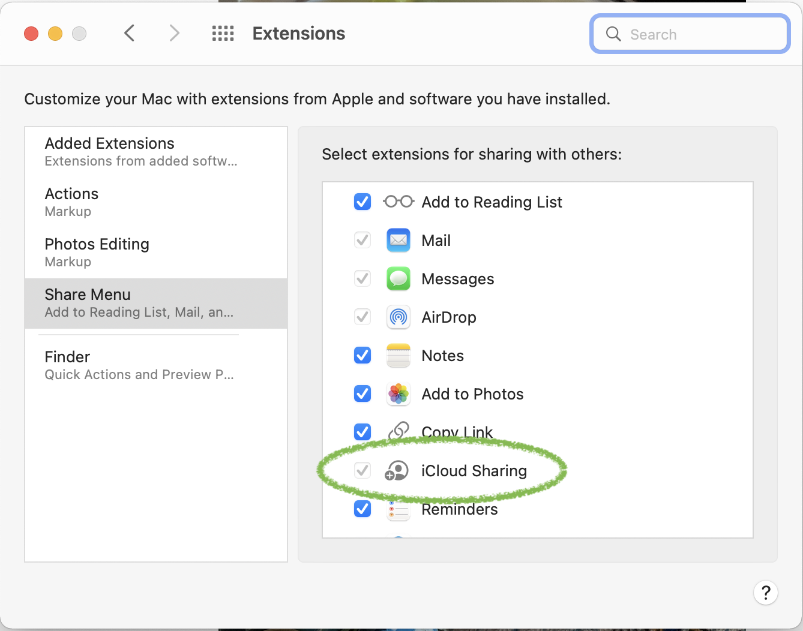This screenshot has height=631, width=803.
Task: Show all preferences grid icon
Action: [223, 34]
